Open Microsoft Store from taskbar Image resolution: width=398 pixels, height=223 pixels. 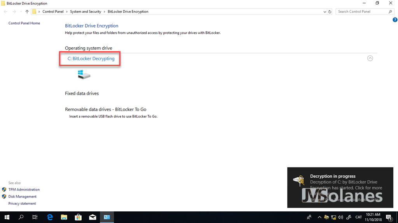(78, 217)
